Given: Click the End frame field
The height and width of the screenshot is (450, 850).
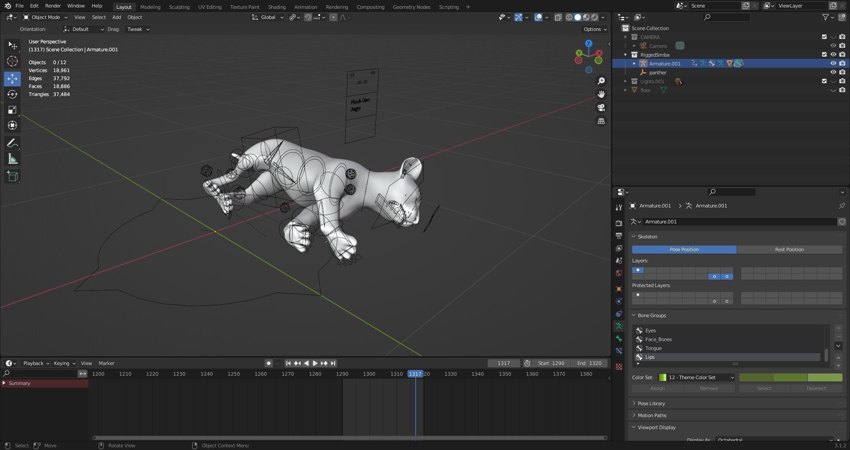Looking at the screenshot, I should point(589,363).
